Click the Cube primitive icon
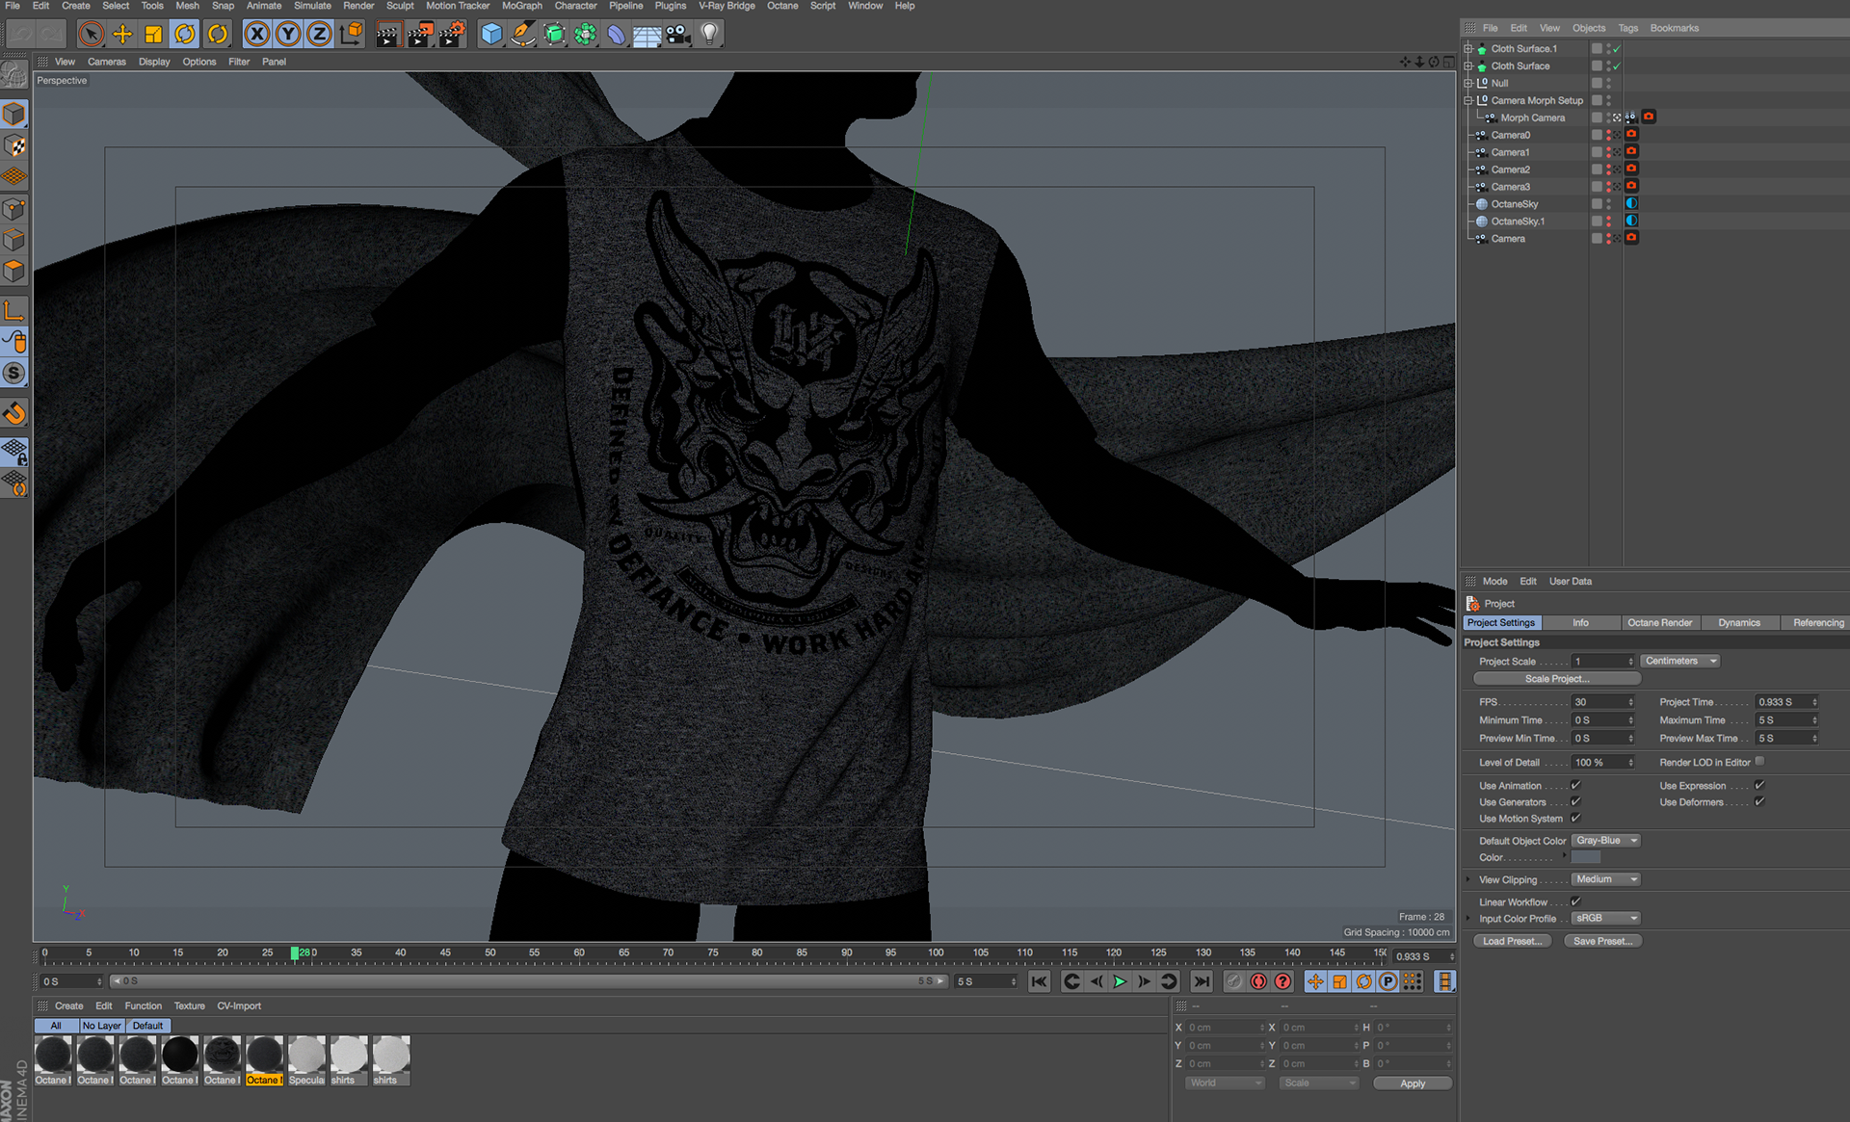This screenshot has height=1122, width=1850. coord(491,35)
